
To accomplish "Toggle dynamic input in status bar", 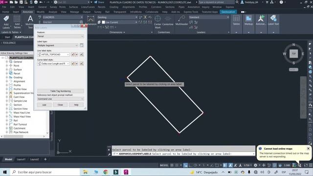I will (186, 165).
